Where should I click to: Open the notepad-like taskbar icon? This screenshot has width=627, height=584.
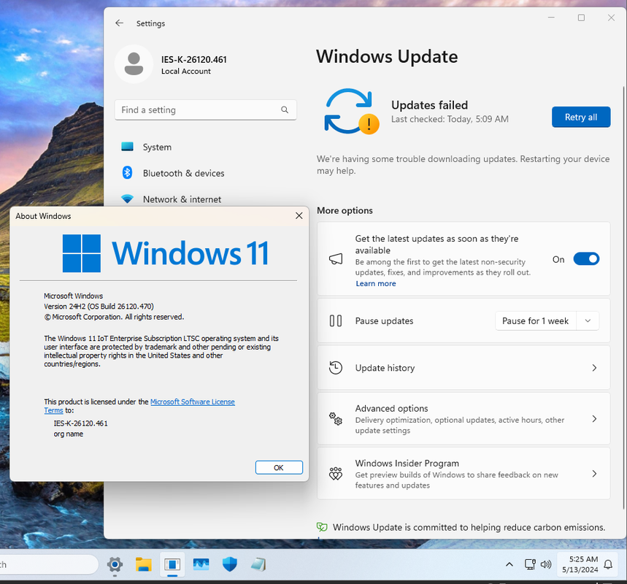(258, 564)
